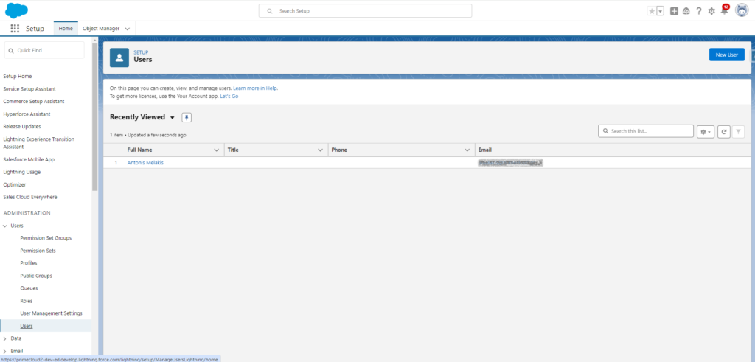
Task: Open the notifications bell icon
Action: point(724,10)
